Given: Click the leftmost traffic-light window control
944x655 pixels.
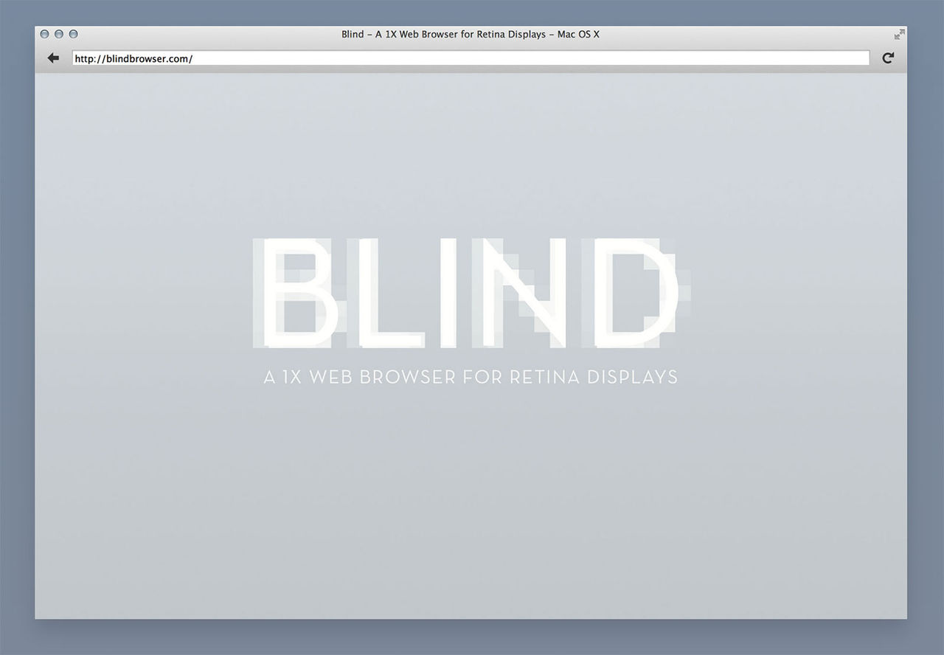Looking at the screenshot, I should (44, 33).
